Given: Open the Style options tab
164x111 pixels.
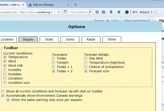Looking at the screenshot, I should (49, 39).
